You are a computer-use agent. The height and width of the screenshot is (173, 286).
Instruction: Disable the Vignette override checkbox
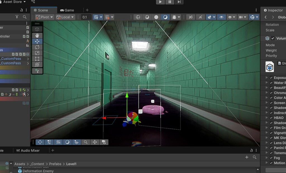271,132
